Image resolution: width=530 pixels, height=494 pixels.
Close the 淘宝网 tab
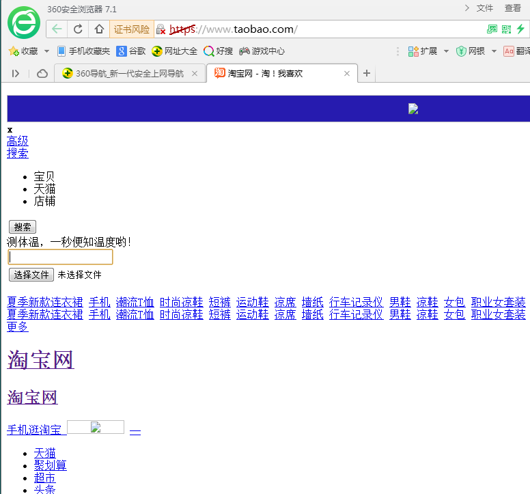click(x=347, y=73)
